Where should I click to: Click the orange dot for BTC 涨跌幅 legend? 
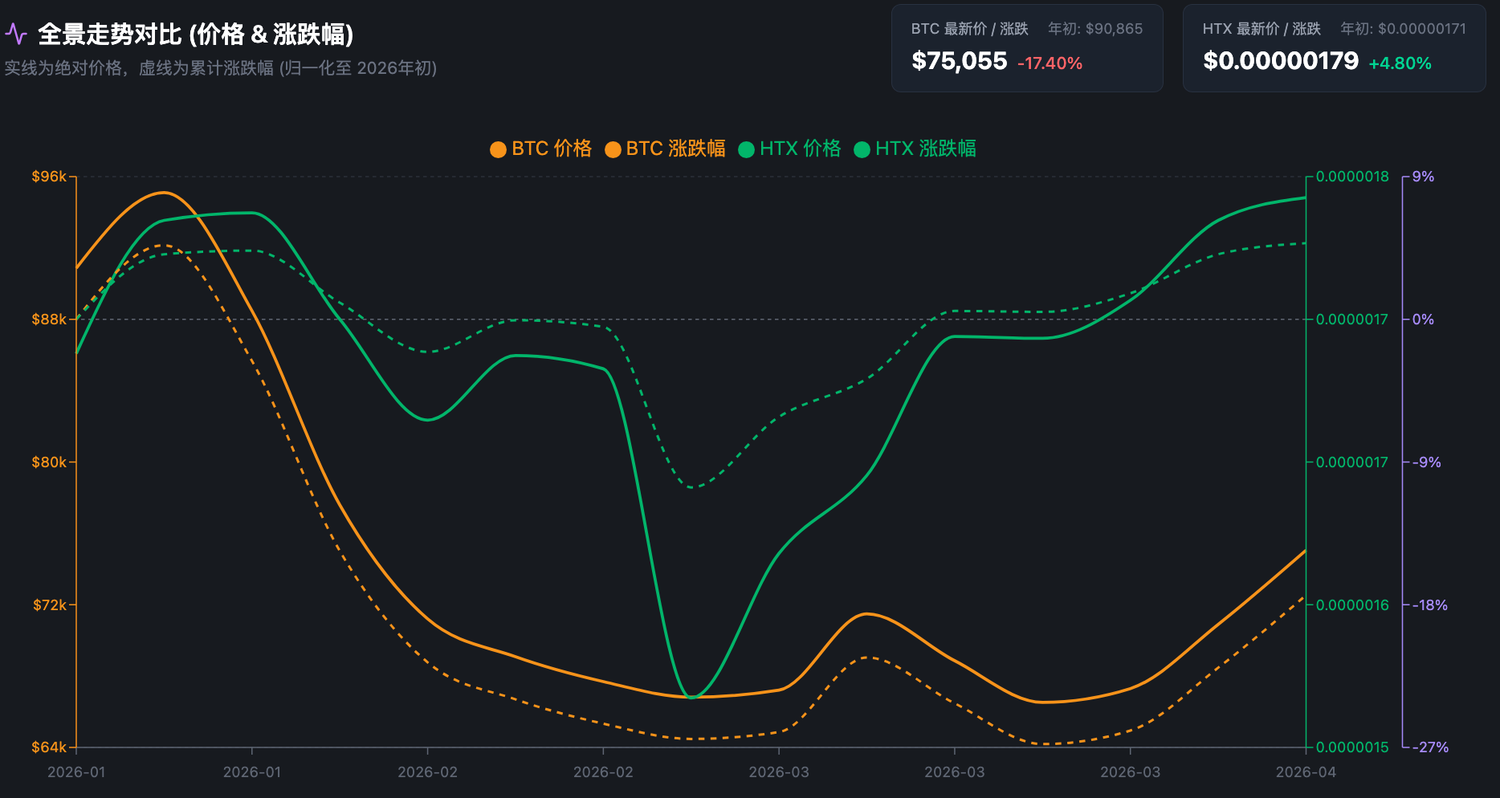click(613, 149)
